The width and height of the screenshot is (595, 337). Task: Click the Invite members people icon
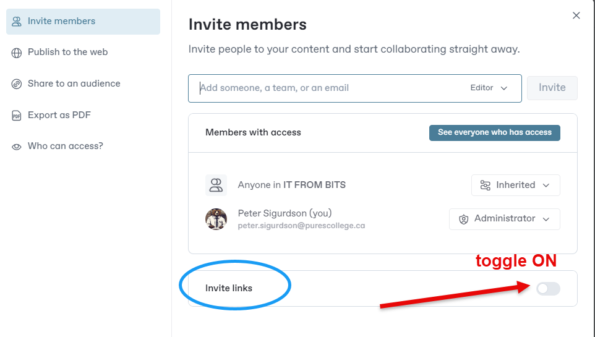(x=17, y=22)
